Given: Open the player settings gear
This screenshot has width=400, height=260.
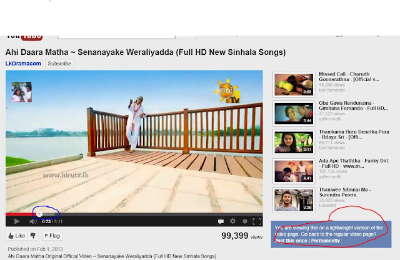Looking at the screenshot, I should click(x=232, y=221).
